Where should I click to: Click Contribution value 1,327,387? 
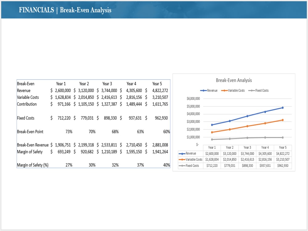click(109, 104)
